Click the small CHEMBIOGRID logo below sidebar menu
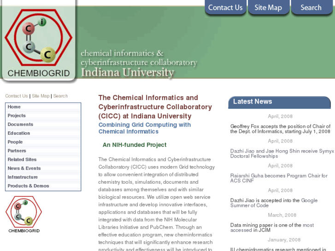 (x=24, y=214)
